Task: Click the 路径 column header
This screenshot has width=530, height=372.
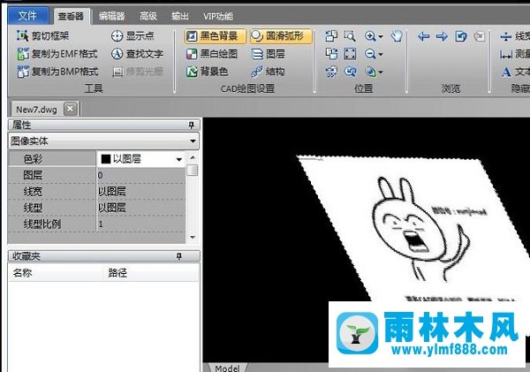Action: pos(151,273)
